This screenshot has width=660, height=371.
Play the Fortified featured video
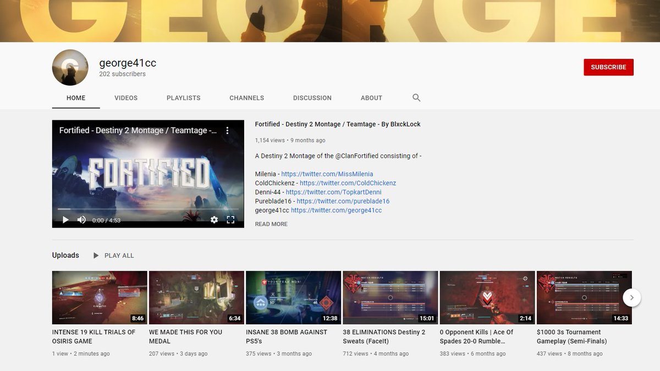(65, 220)
